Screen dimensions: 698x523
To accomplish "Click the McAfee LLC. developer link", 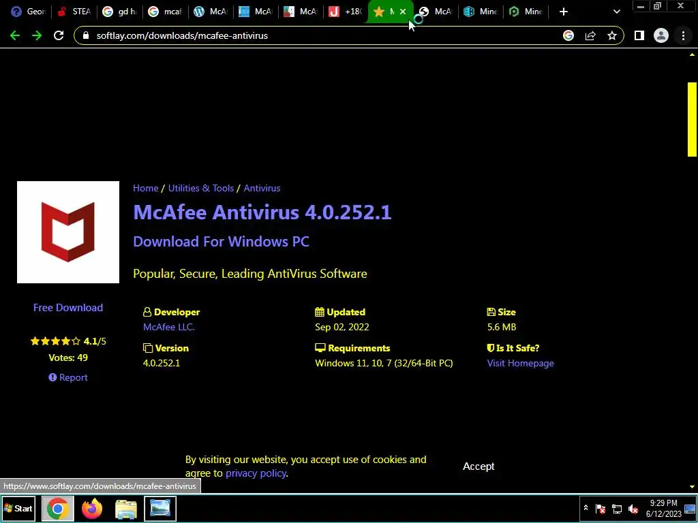I will point(169,327).
